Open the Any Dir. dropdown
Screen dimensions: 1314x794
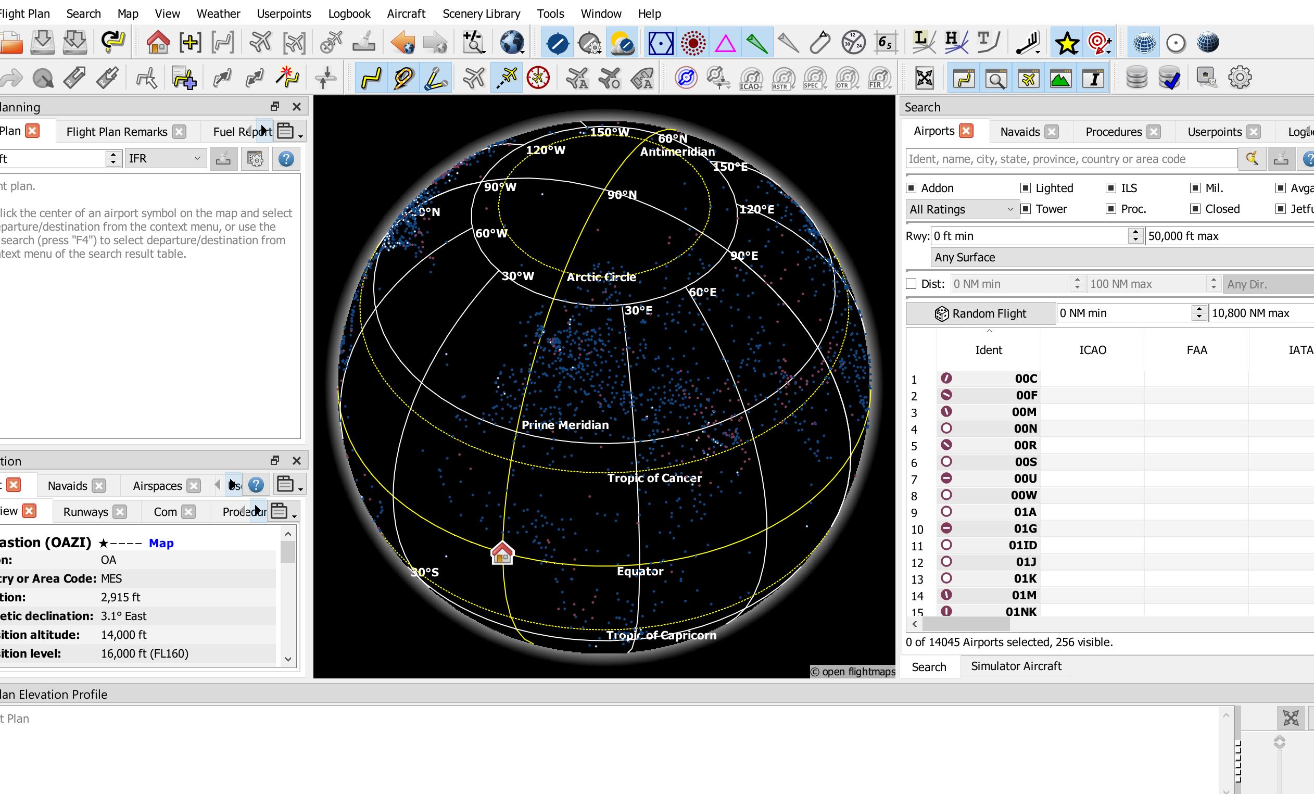click(1269, 284)
